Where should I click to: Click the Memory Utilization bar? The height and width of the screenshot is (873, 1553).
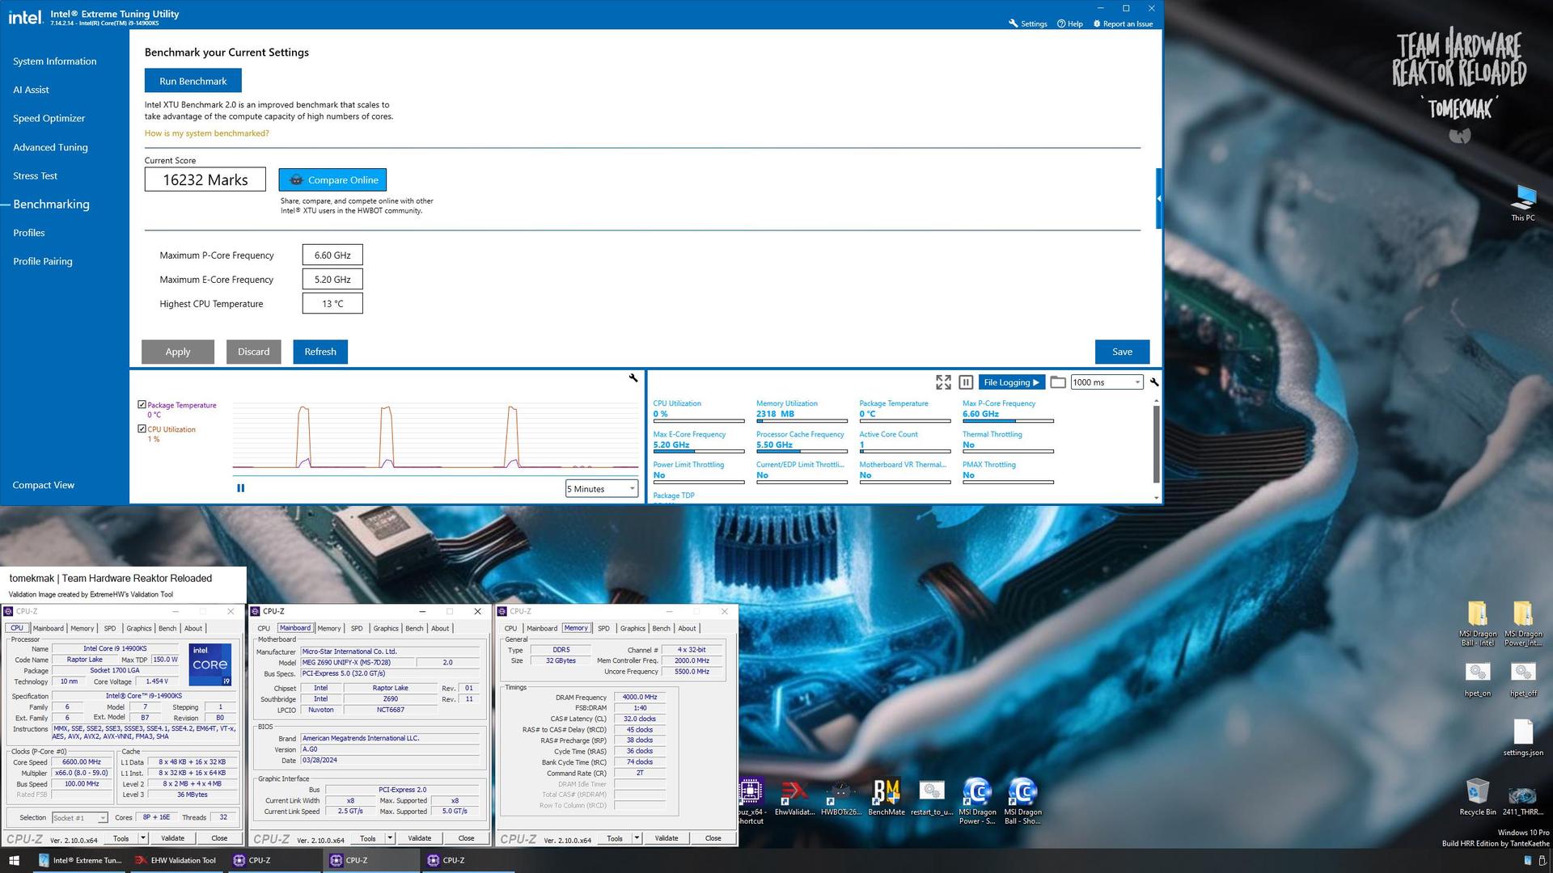pos(802,421)
